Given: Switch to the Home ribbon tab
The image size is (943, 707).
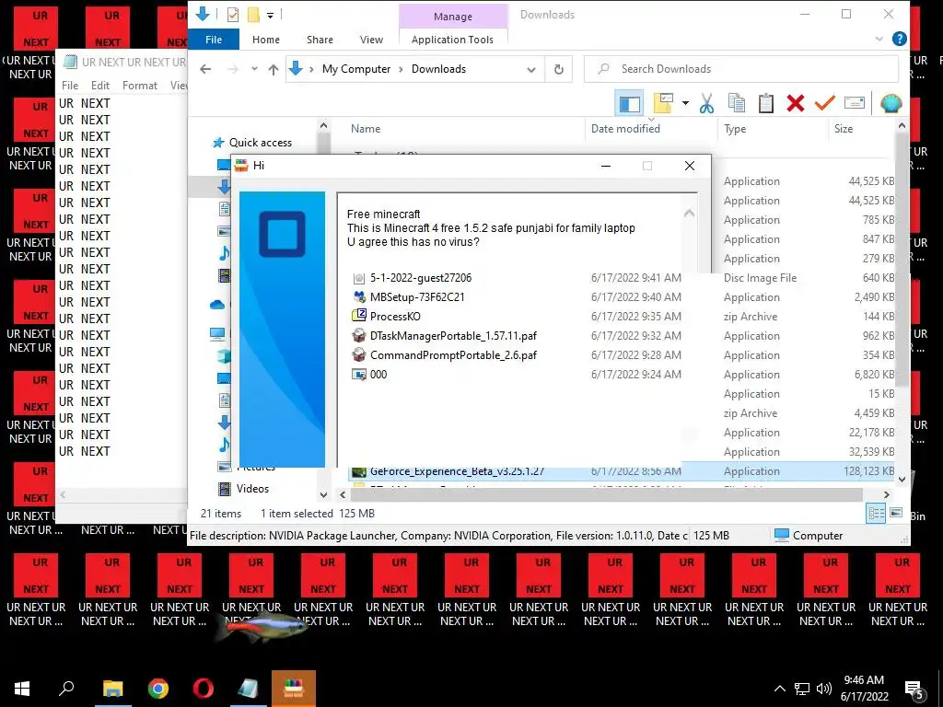Looking at the screenshot, I should pos(266,40).
